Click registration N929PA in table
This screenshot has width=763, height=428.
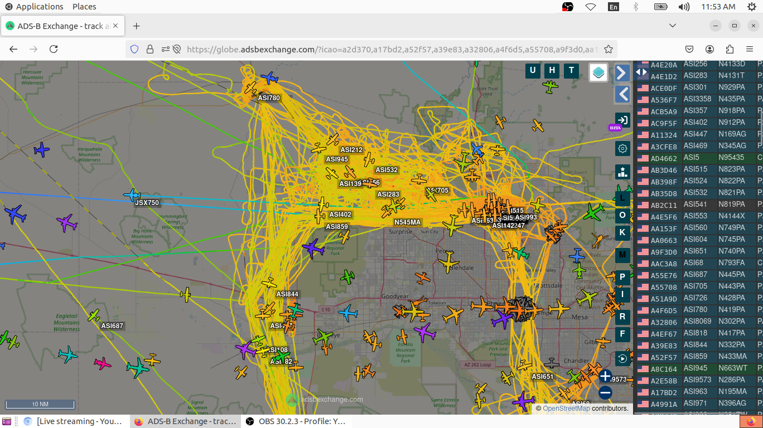click(732, 87)
